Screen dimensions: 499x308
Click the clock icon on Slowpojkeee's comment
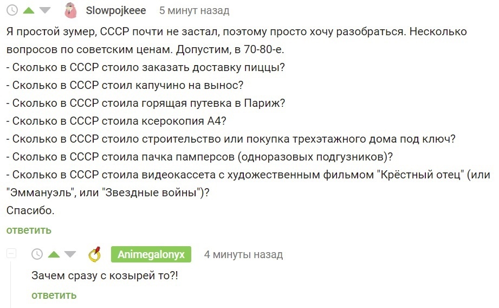(x=12, y=10)
